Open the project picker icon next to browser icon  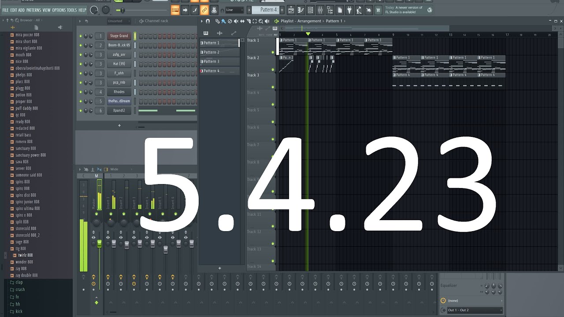coord(339,10)
